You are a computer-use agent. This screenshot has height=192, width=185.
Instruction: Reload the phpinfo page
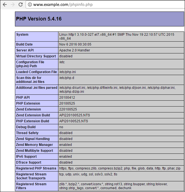(x=21, y=5)
